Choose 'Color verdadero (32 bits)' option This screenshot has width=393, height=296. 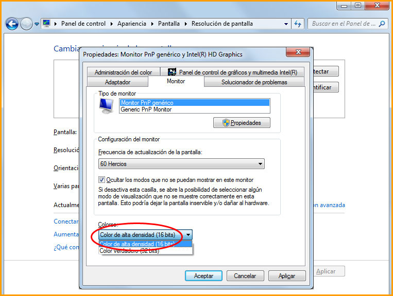[146, 251]
